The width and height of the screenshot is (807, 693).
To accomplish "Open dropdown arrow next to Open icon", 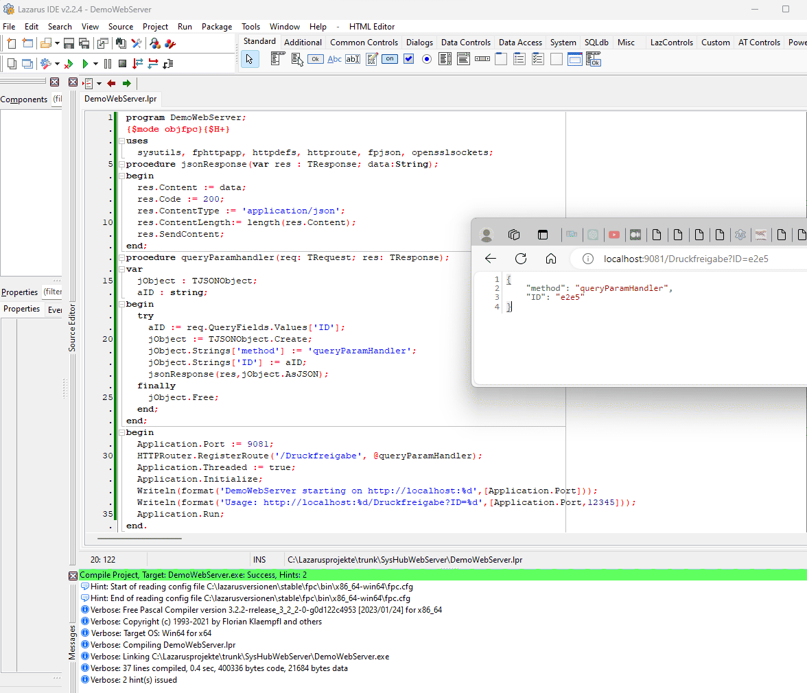I will [57, 44].
